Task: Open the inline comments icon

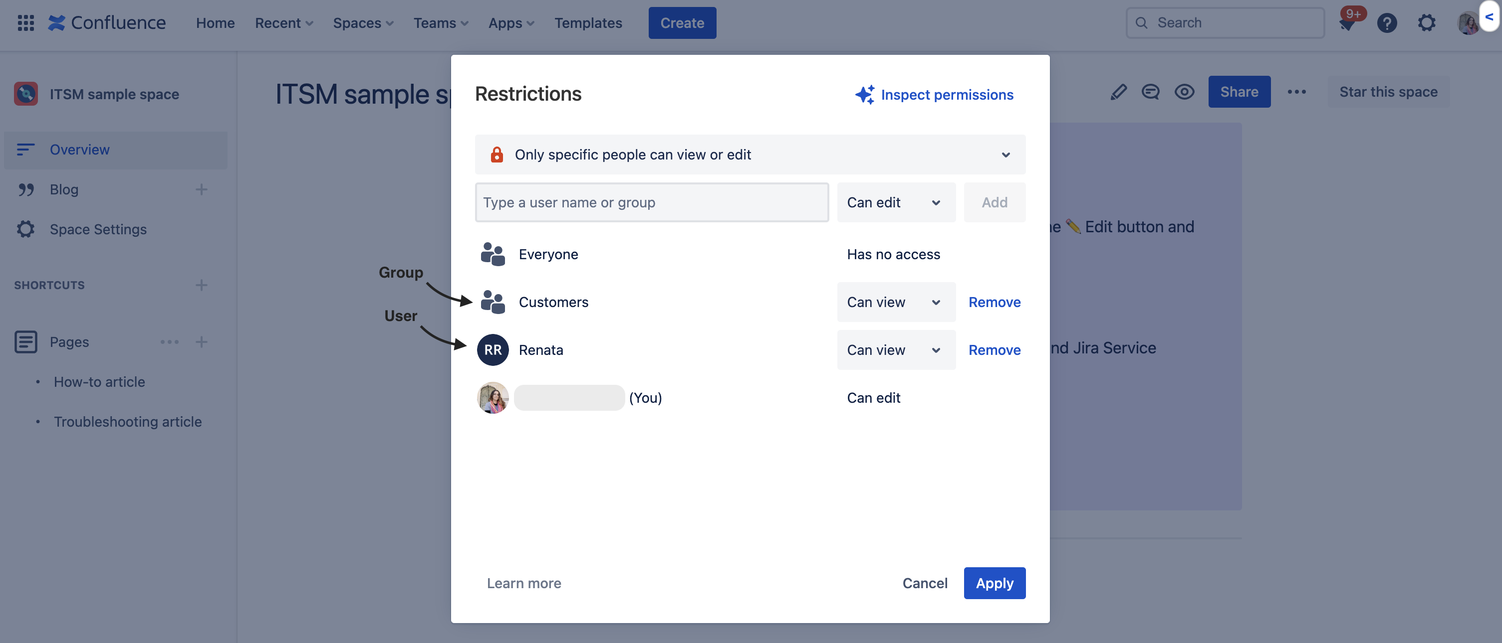Action: [1150, 92]
